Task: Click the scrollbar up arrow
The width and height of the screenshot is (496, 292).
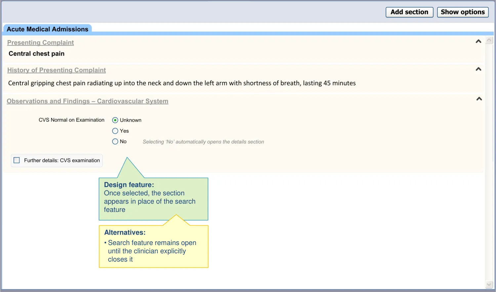Action: (x=489, y=40)
